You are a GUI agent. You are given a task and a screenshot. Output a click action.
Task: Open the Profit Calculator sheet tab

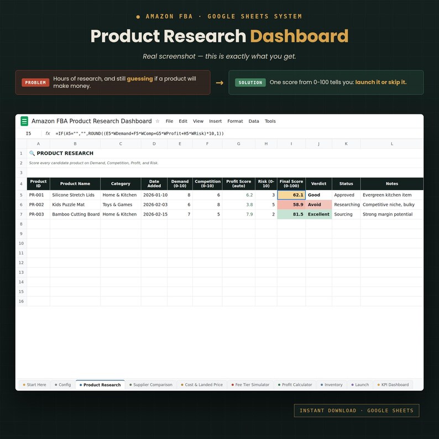tap(295, 385)
